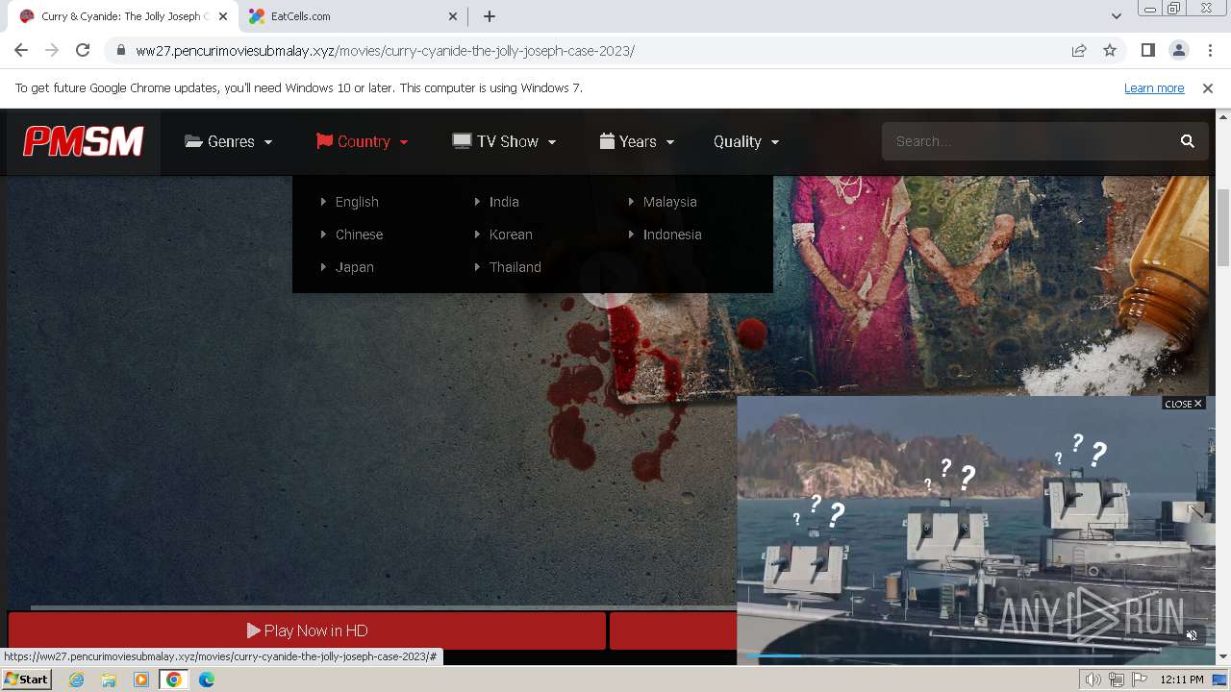Bookmark this tab with the star
This screenshot has width=1231, height=692.
coord(1110,50)
